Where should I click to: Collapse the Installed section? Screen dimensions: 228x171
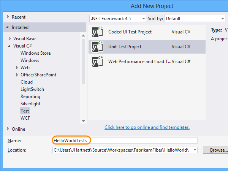pos(8,27)
